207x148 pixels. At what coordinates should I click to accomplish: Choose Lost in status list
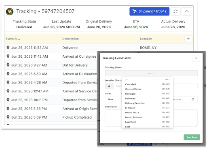[x=147, y=126]
